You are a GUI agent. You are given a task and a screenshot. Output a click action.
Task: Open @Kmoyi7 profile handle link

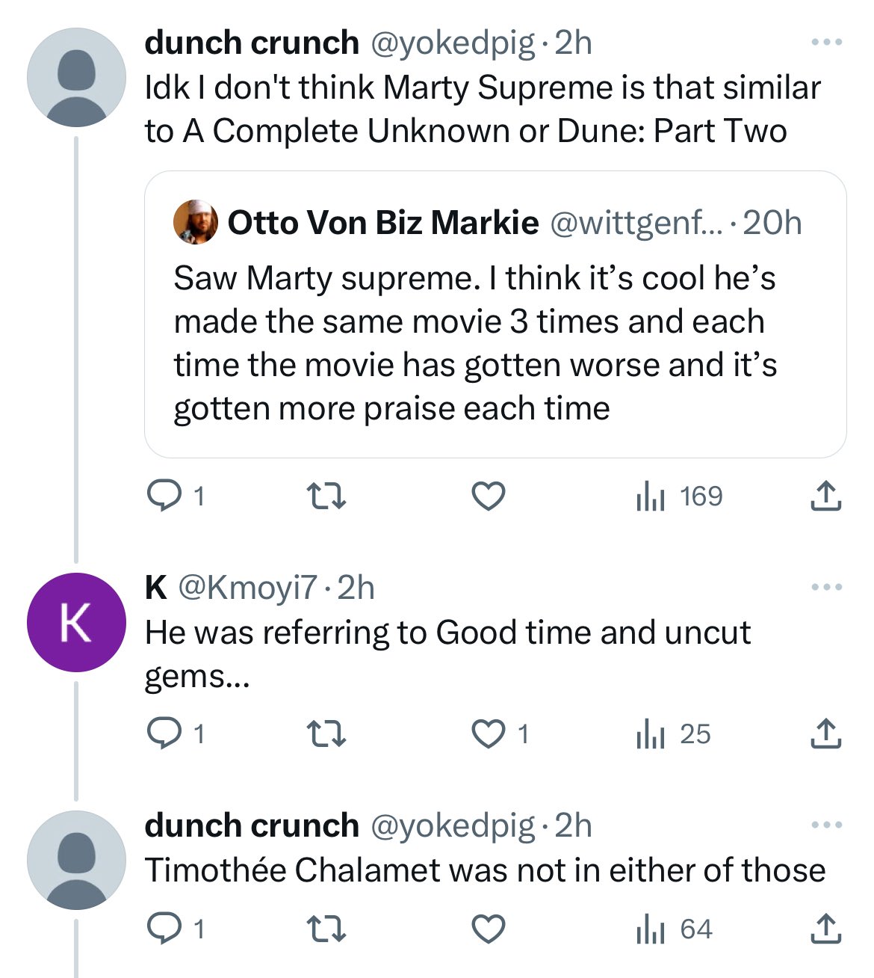247,588
